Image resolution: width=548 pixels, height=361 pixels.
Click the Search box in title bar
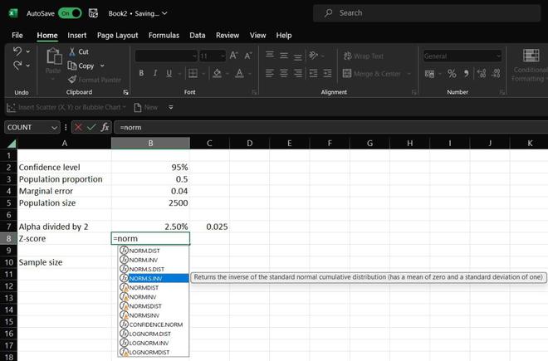415,13
